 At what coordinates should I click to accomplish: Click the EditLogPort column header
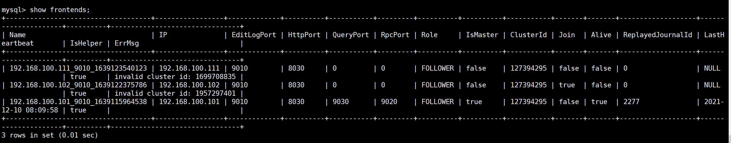(x=254, y=35)
